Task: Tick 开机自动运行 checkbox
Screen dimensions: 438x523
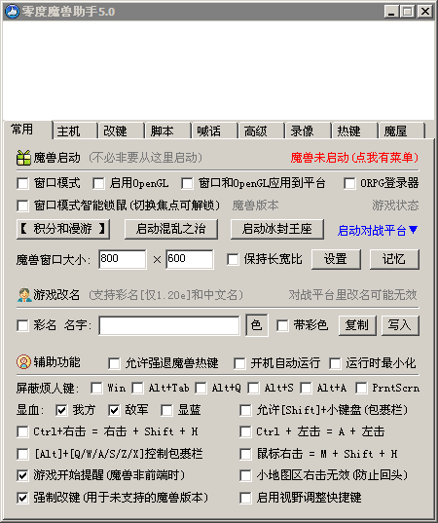Action: point(239,363)
